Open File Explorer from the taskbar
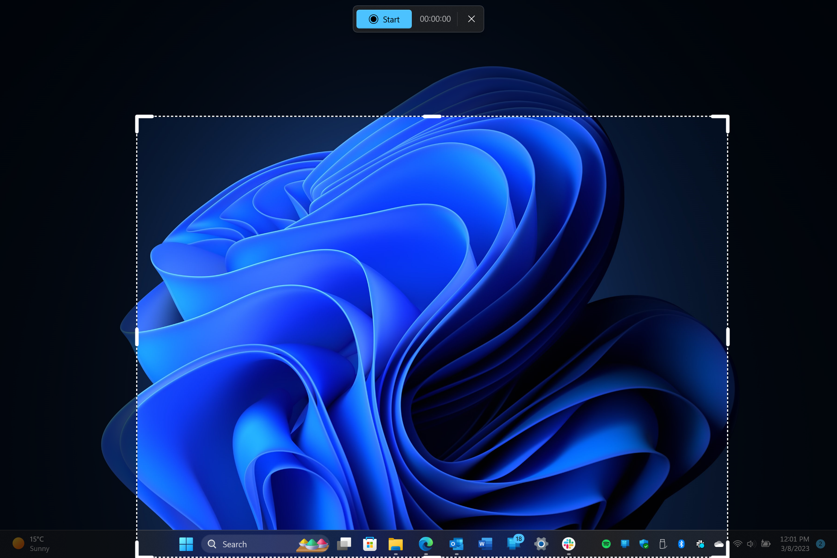This screenshot has width=837, height=558. tap(395, 544)
